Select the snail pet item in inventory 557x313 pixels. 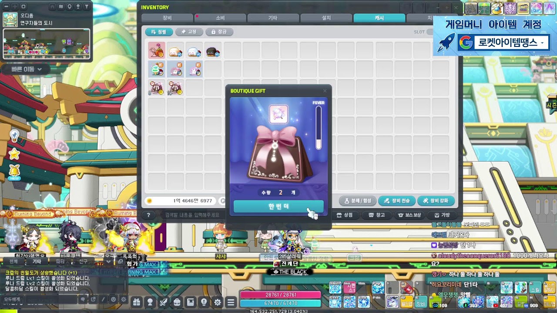(x=157, y=50)
